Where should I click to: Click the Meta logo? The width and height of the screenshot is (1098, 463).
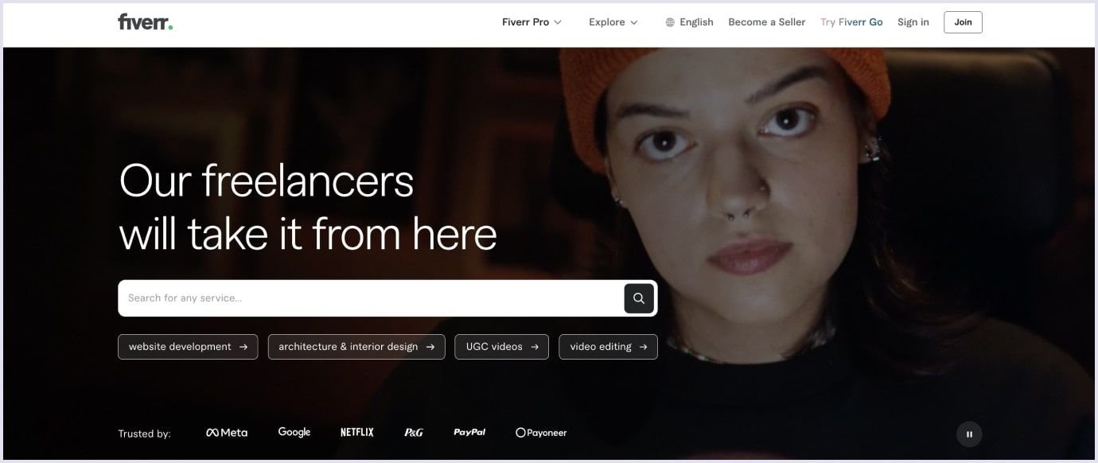click(x=227, y=433)
